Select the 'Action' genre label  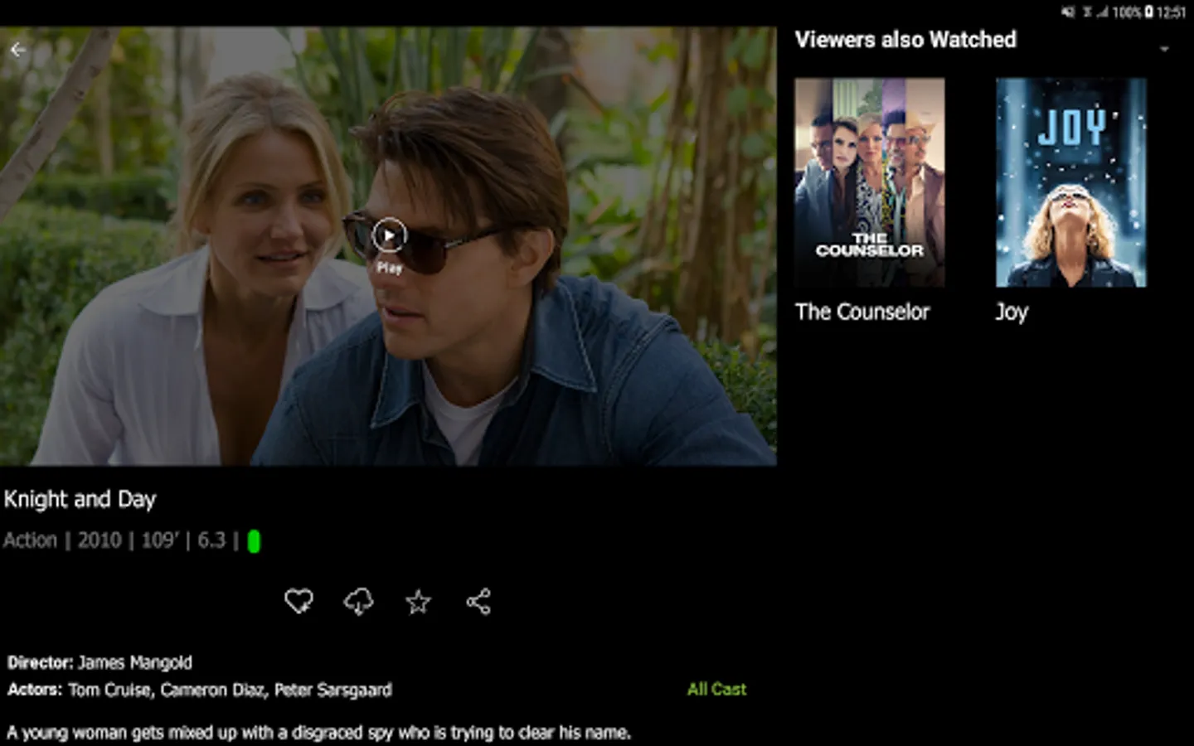point(30,540)
